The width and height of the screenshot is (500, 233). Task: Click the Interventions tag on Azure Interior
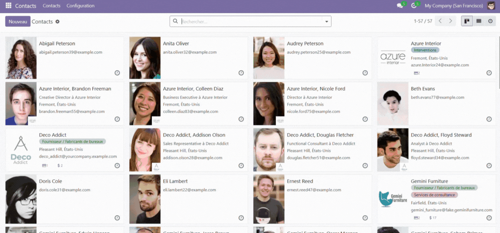click(425, 50)
